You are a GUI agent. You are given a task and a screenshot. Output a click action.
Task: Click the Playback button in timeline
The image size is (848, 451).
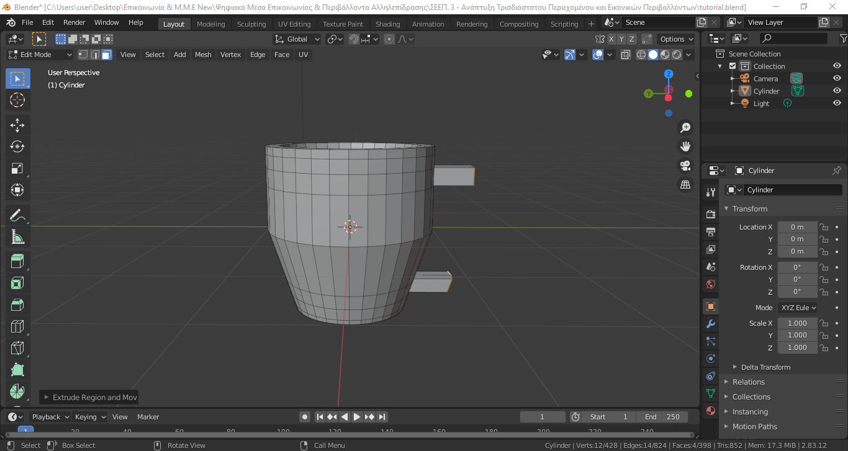[x=50, y=417]
